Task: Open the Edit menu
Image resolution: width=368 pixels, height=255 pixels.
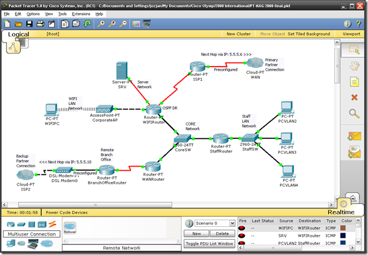Action: point(18,14)
